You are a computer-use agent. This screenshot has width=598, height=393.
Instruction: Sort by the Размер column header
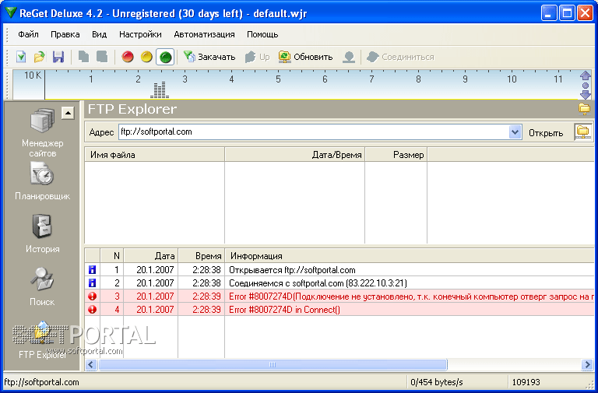point(396,155)
